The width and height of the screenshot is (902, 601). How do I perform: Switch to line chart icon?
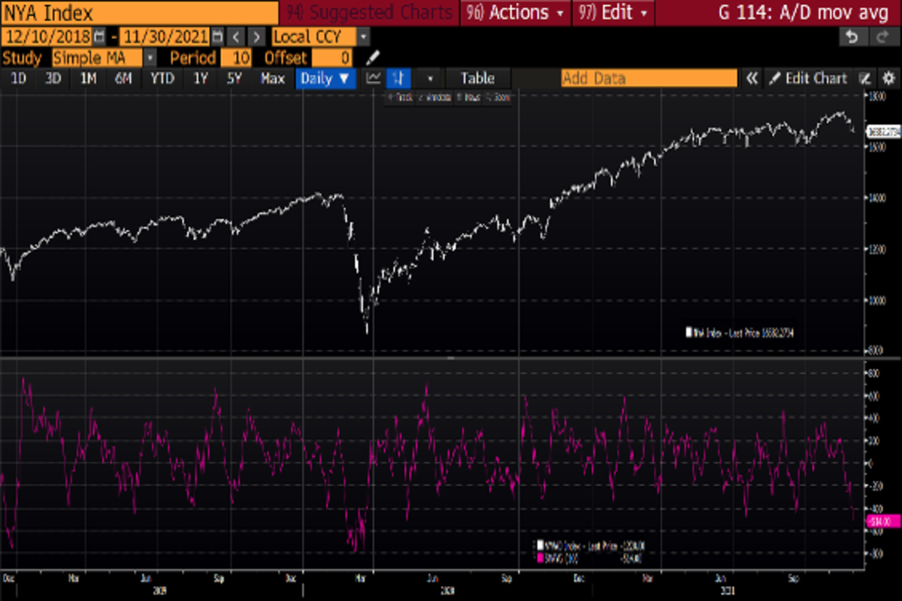373,78
